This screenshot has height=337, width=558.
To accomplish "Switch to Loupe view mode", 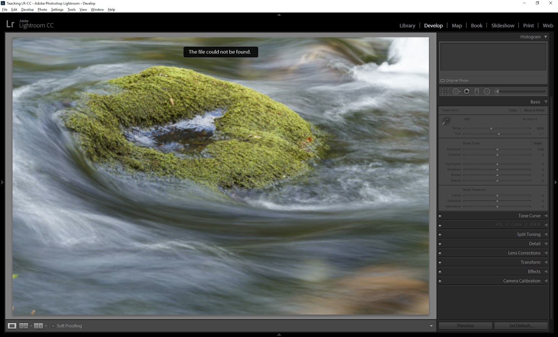I will point(12,326).
